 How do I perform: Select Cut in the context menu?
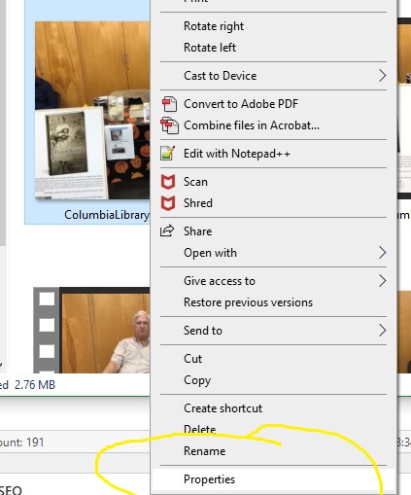(x=192, y=359)
